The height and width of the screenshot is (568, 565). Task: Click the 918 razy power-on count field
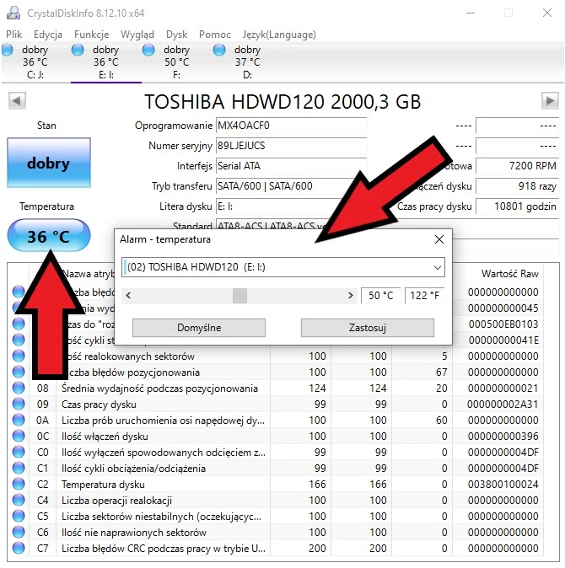click(517, 186)
